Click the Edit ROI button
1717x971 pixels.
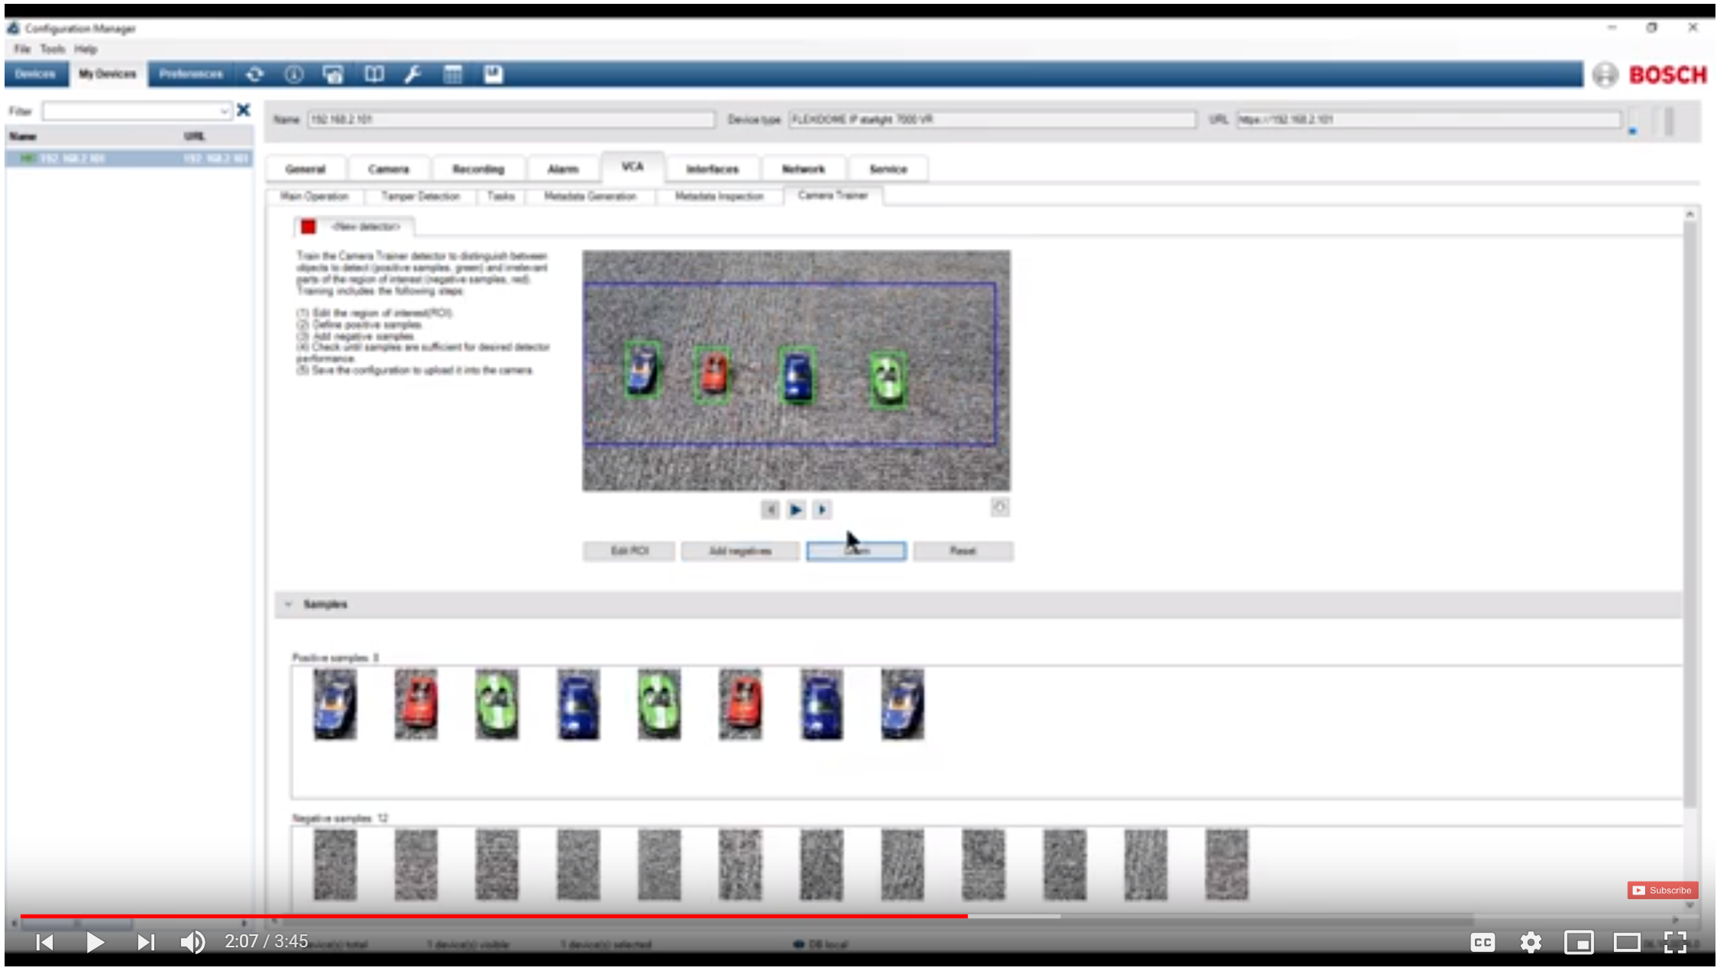point(629,551)
